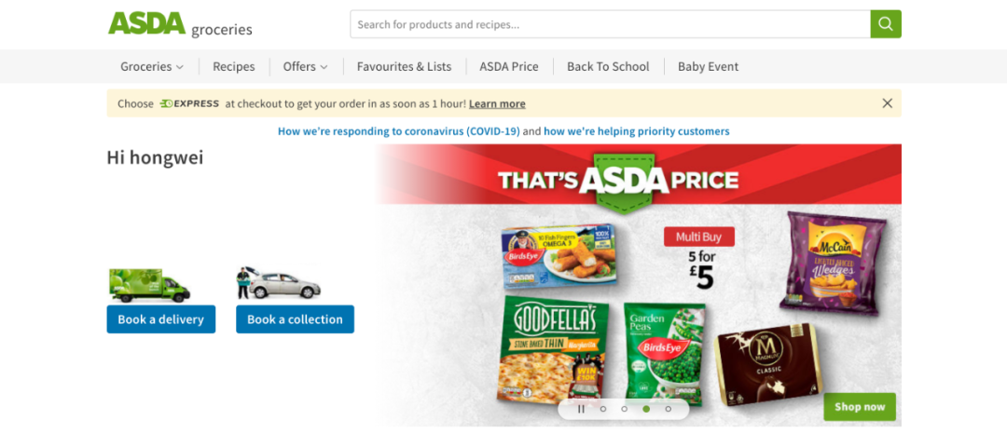Select the fourth carousel slide dot
The width and height of the screenshot is (1007, 433).
[x=668, y=409]
